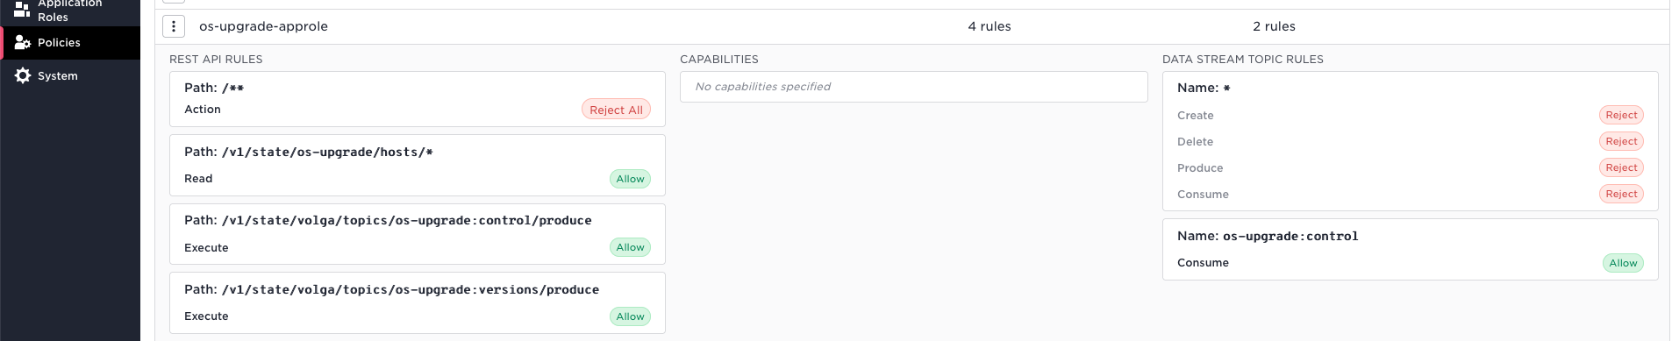Click Allow badge for os-upgrade:control Consume
The image size is (1679, 341).
click(x=1623, y=263)
